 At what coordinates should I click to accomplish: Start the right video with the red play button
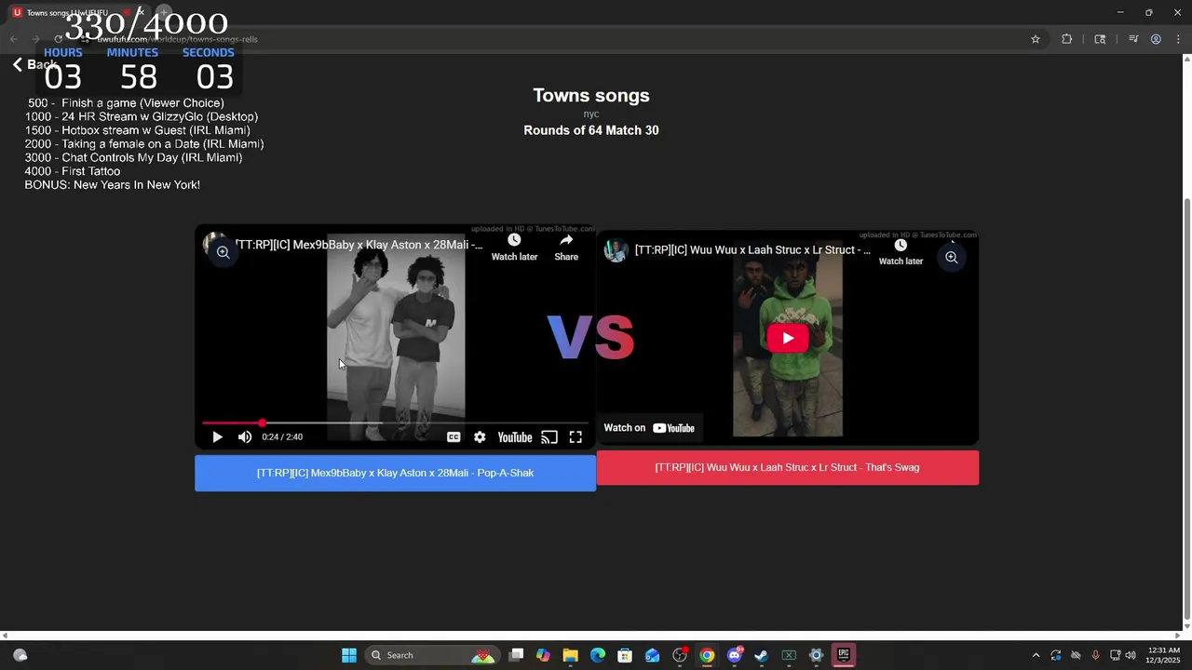788,338
